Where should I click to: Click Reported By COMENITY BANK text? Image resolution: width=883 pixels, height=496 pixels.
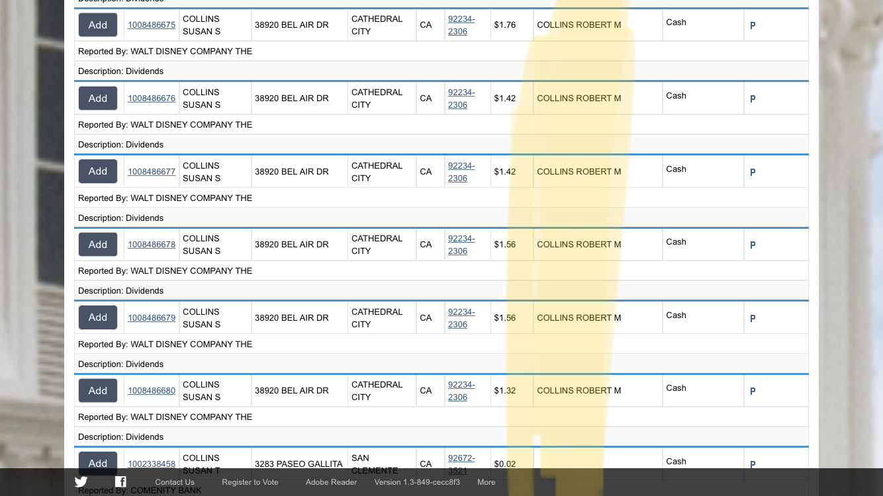click(140, 491)
